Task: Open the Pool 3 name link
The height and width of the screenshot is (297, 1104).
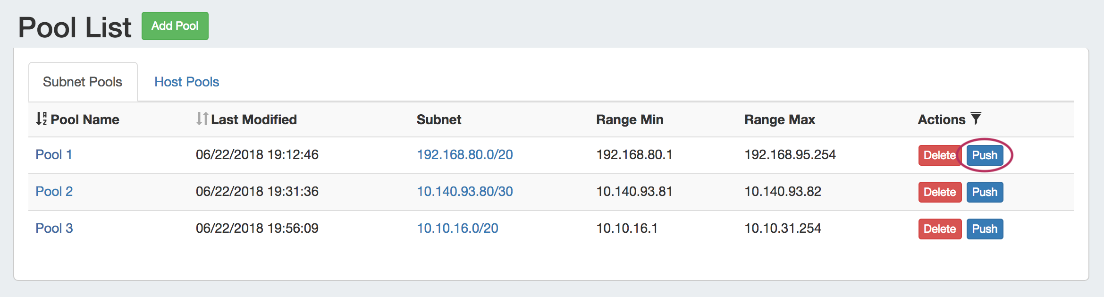Action: click(54, 229)
